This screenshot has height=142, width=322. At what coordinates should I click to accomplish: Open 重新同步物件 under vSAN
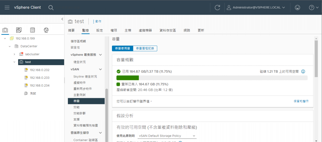(x=83, y=89)
